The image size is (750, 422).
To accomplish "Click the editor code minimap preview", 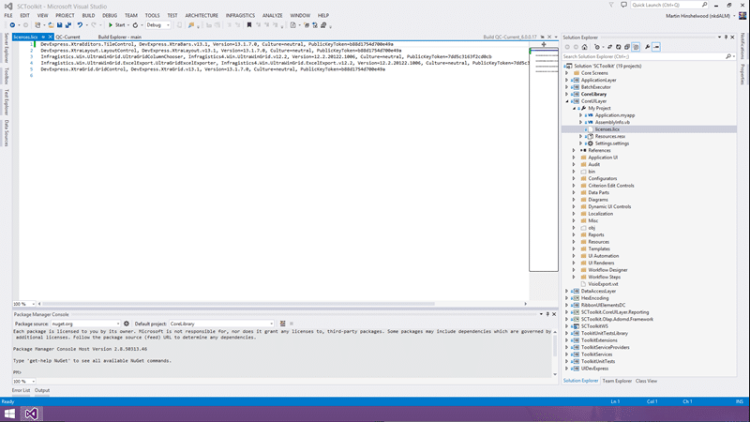I will coord(544,159).
